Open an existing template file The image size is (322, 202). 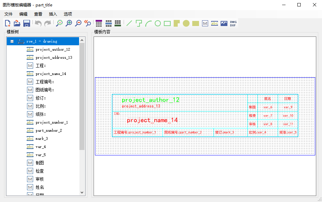click(17, 23)
